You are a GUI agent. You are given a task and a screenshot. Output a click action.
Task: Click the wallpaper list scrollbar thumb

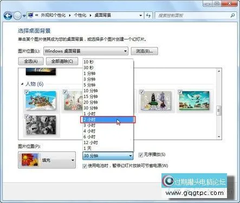click(219, 110)
